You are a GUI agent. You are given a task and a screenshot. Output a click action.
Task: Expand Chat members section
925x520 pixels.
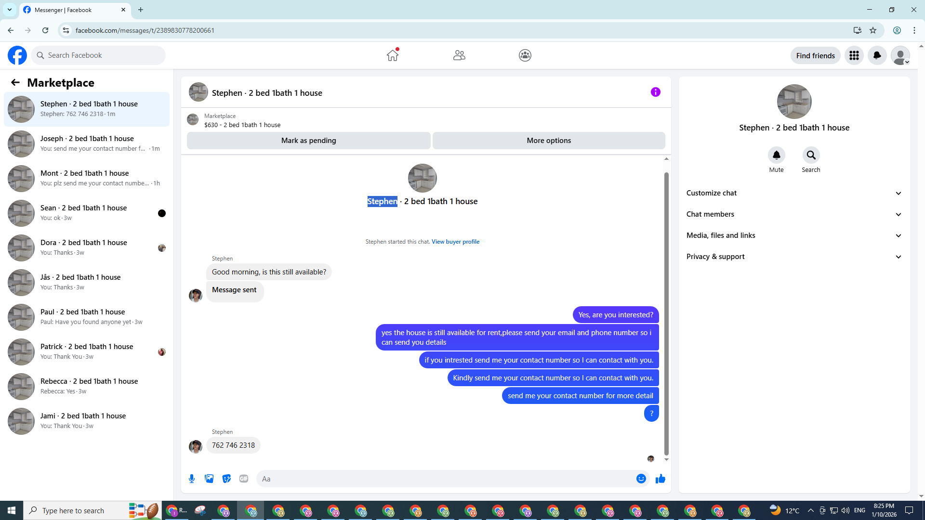793,214
